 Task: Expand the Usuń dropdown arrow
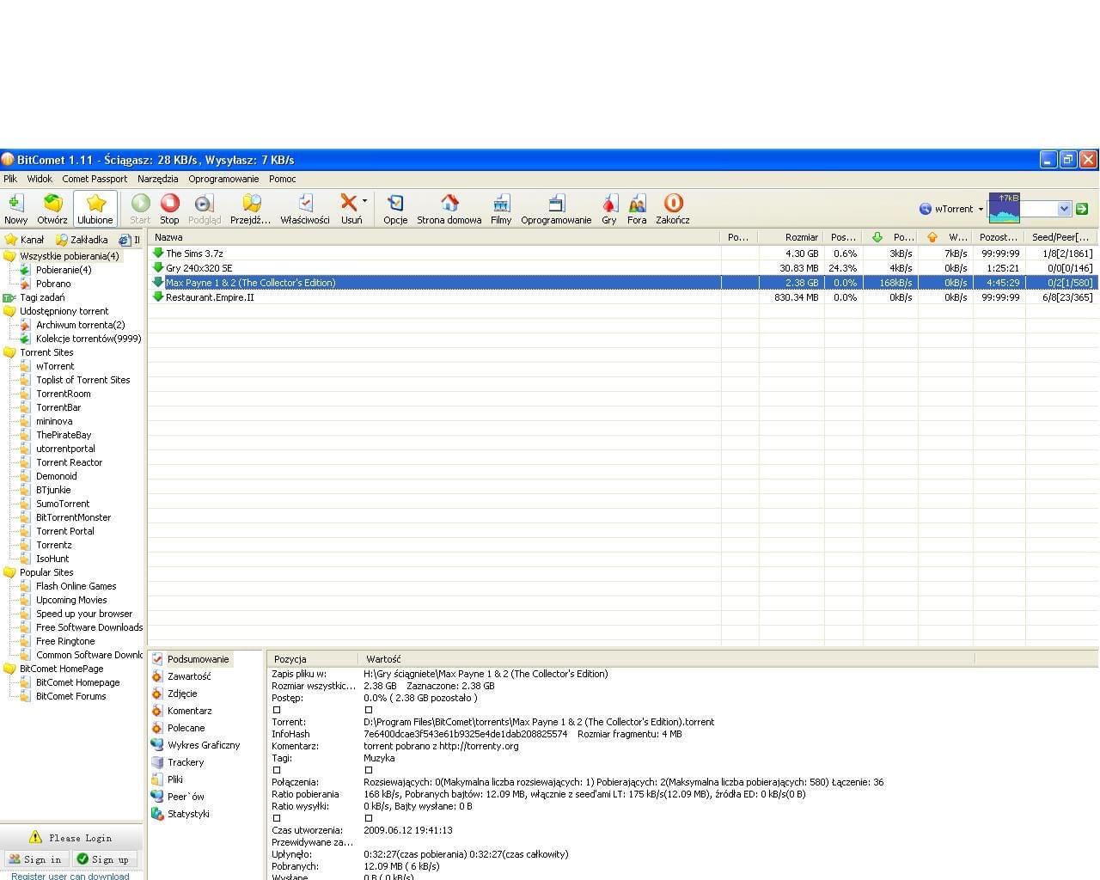click(365, 202)
